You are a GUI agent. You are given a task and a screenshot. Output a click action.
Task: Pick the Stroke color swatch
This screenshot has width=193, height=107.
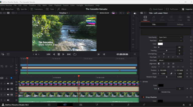pos(161,85)
